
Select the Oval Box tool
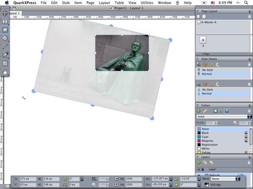tap(5, 38)
